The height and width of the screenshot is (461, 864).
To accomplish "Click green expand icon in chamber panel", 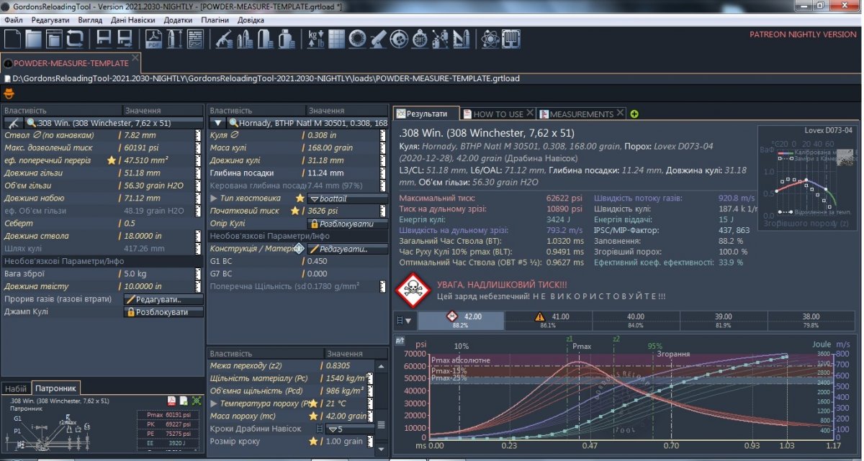I will click(195, 401).
